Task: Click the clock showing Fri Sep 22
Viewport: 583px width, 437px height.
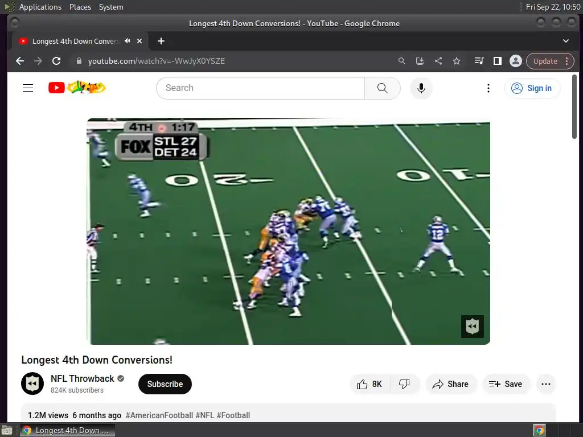Action: click(x=553, y=7)
